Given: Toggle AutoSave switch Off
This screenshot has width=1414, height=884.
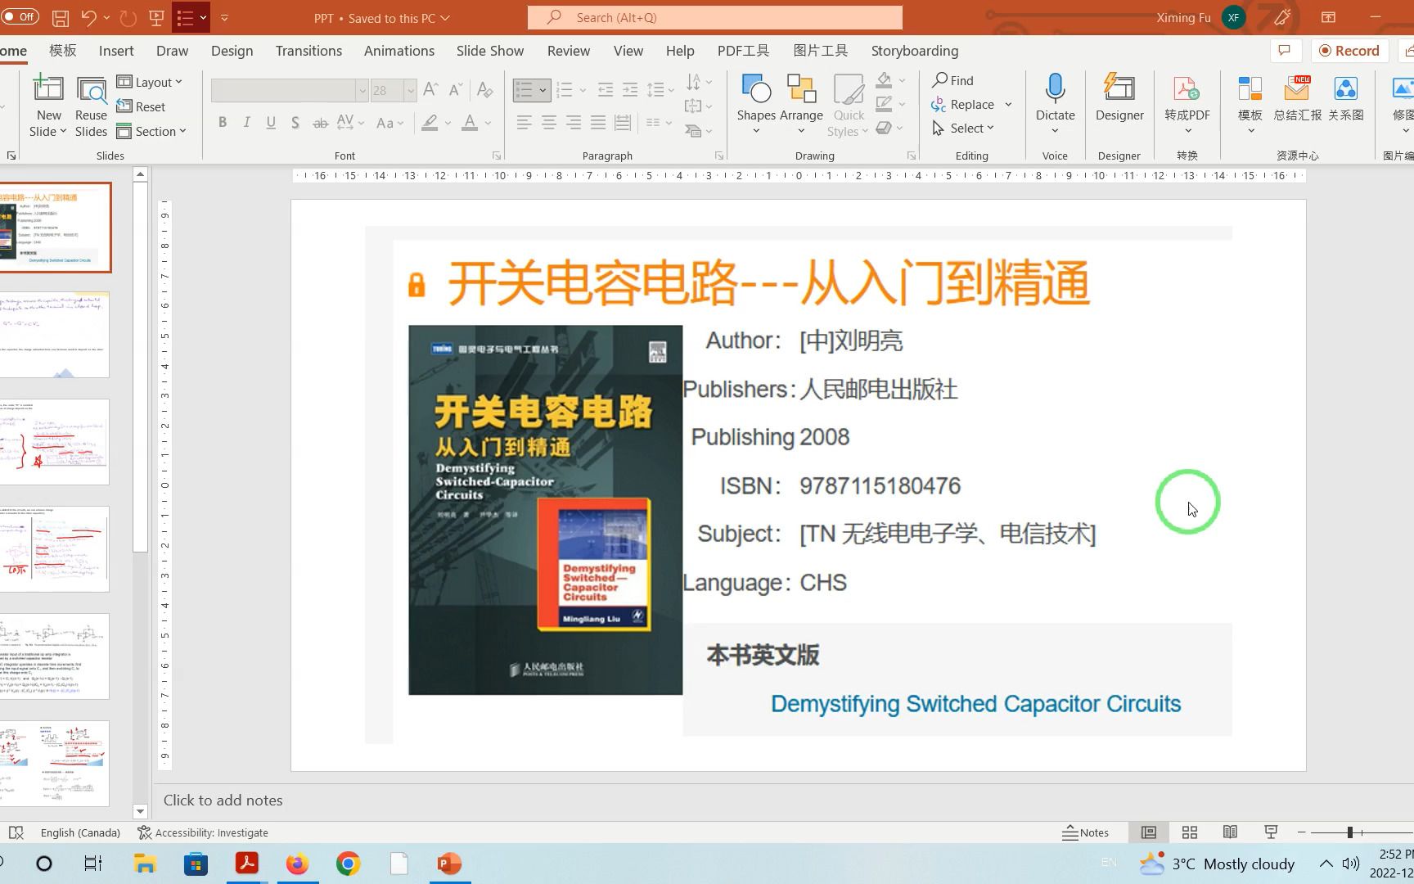Looking at the screenshot, I should (20, 17).
